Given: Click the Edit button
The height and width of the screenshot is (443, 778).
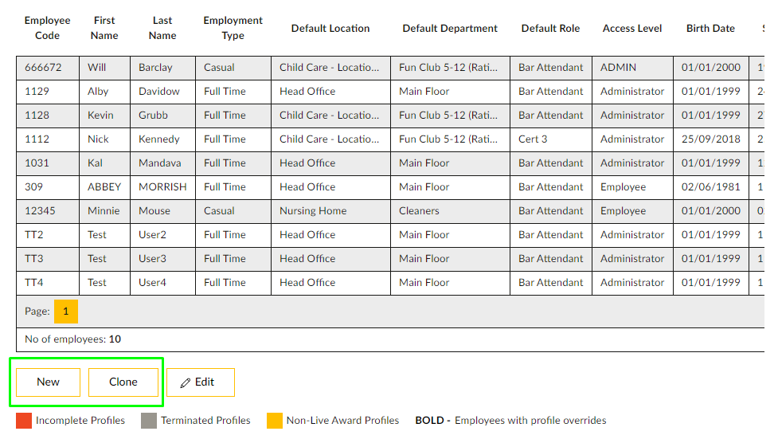Looking at the screenshot, I should (x=201, y=382).
